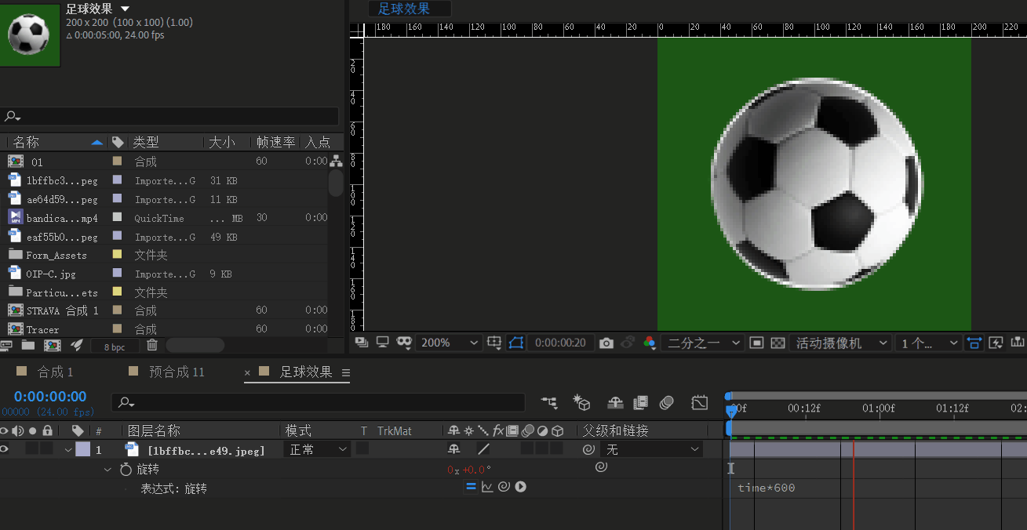The height and width of the screenshot is (530, 1027).
Task: Click the time*600 expression text field
Action: pyautogui.click(x=767, y=488)
